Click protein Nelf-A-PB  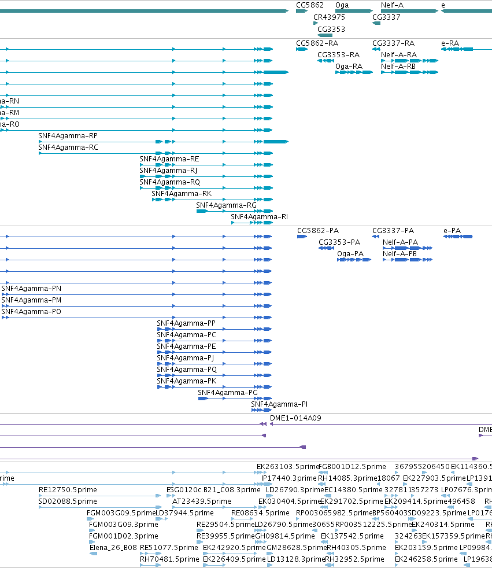click(399, 254)
